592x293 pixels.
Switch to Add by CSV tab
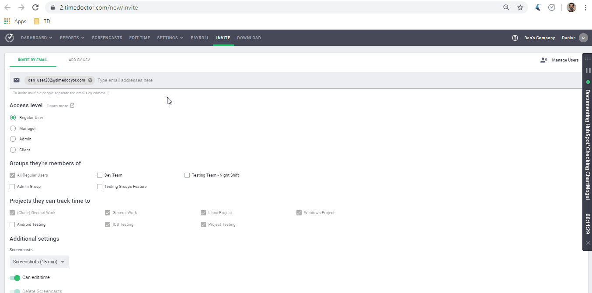coord(79,60)
